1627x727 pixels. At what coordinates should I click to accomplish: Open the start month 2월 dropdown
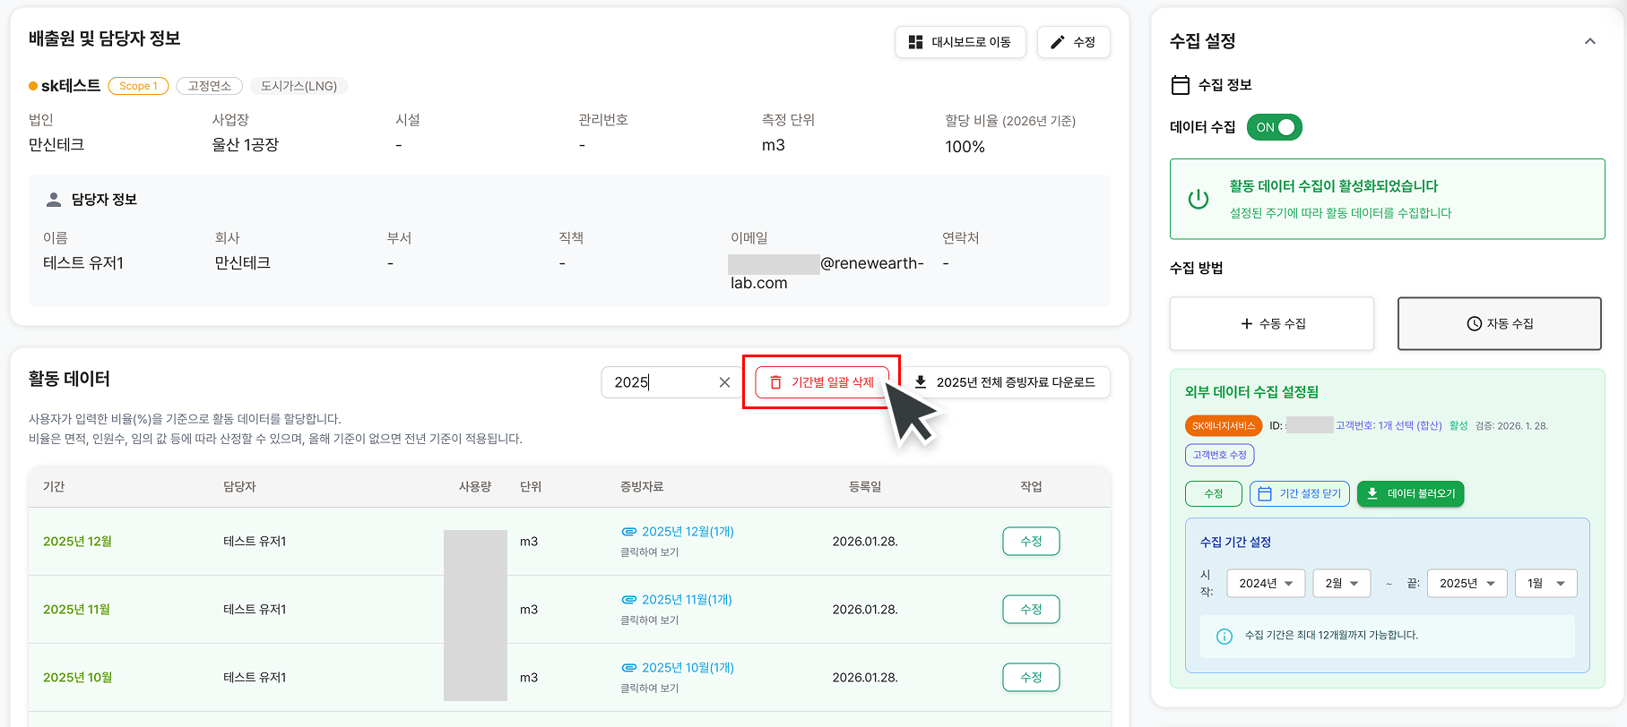(x=1341, y=583)
